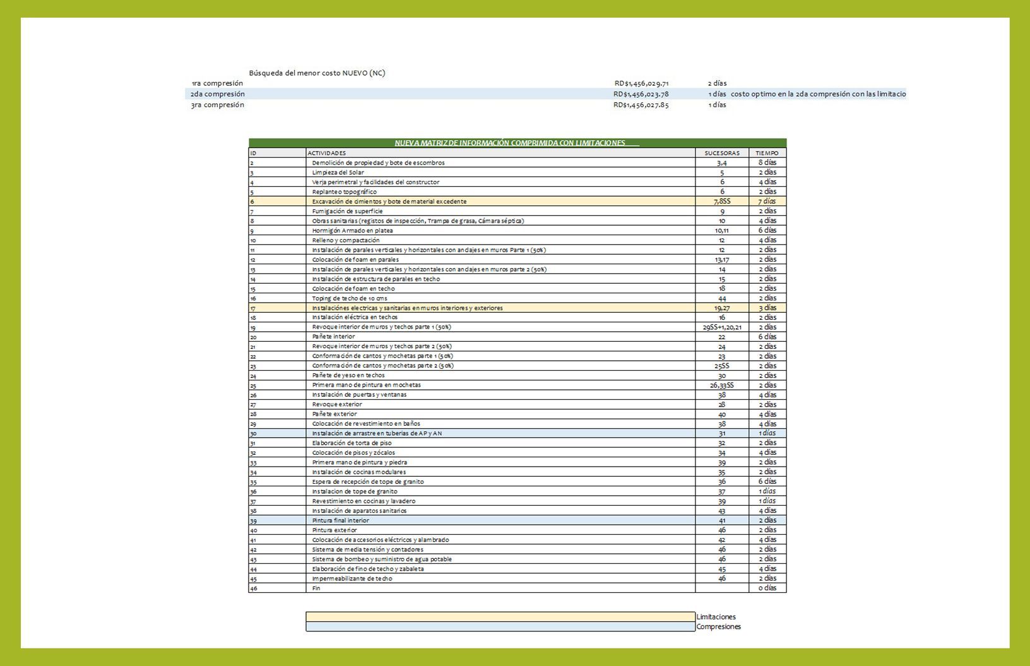Click the "7,8SS" sucesoras cell
The image size is (1030, 666).
tap(722, 202)
